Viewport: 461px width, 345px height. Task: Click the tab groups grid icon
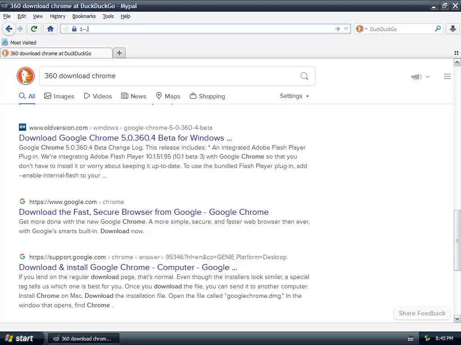456,53
